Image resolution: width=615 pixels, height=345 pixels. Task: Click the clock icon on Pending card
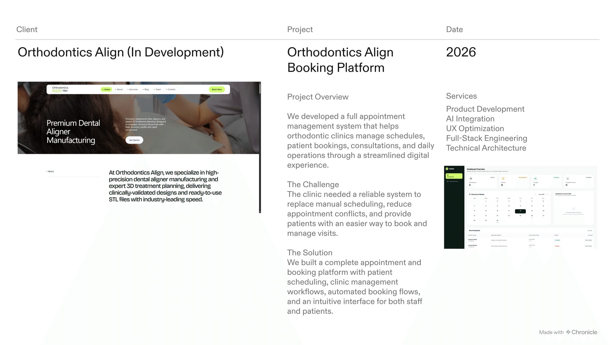point(503,178)
